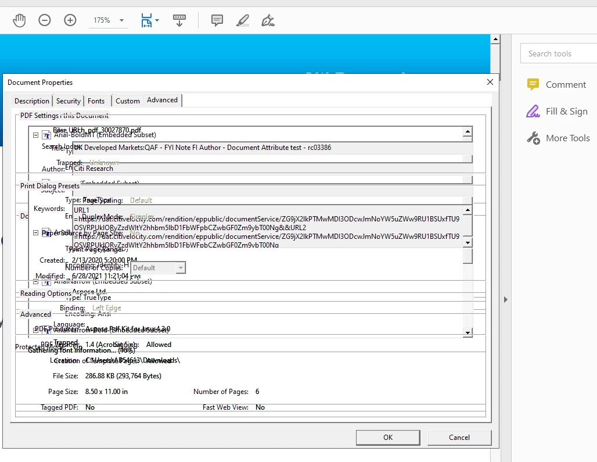Viewport: 597px width, 462px height.
Task: Switch to the Security tab
Action: click(x=69, y=101)
